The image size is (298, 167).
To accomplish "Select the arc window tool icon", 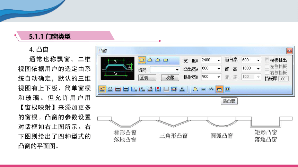I will coord(211,89).
